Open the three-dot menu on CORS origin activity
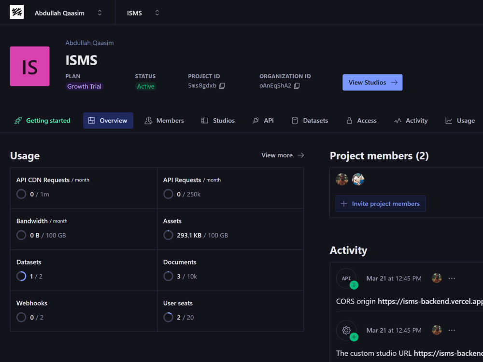Viewport: 483px width, 362px height. (x=452, y=278)
